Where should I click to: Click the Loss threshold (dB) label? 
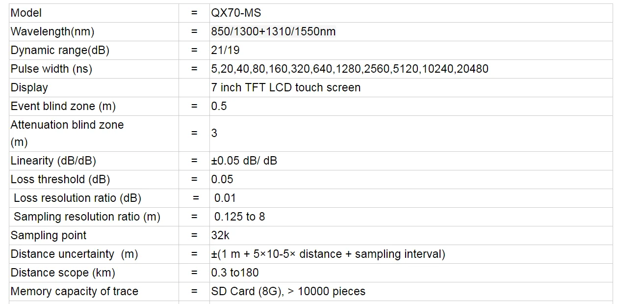click(60, 179)
